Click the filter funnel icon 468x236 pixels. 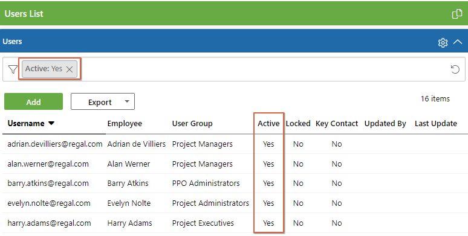[13, 69]
